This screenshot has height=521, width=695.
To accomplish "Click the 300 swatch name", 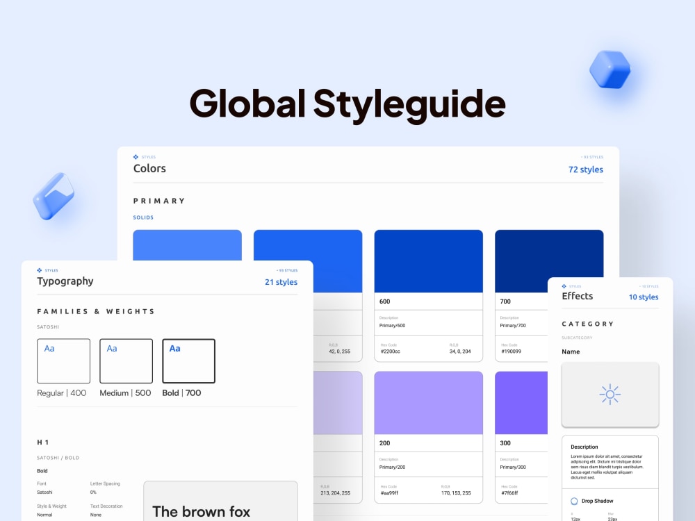I will pyautogui.click(x=505, y=443).
